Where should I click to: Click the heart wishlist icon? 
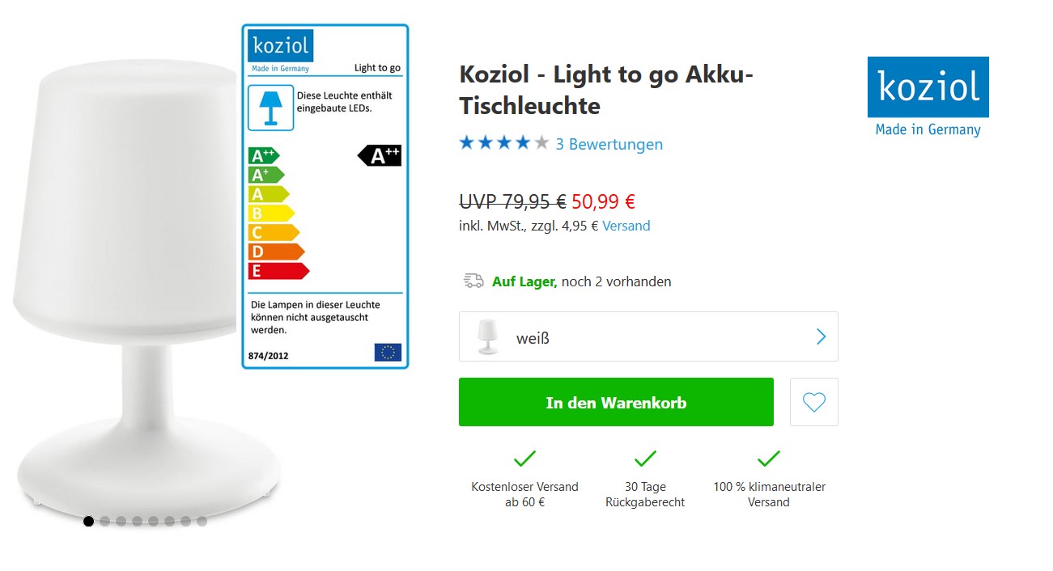pos(813,402)
